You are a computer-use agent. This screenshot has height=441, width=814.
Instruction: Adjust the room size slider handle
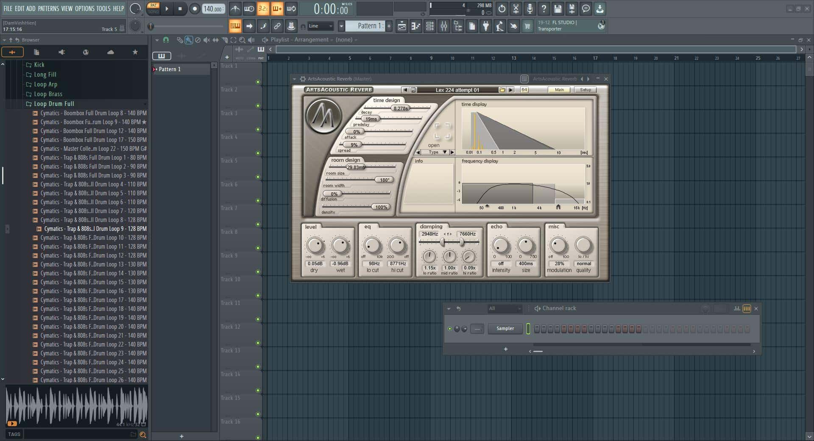(355, 167)
